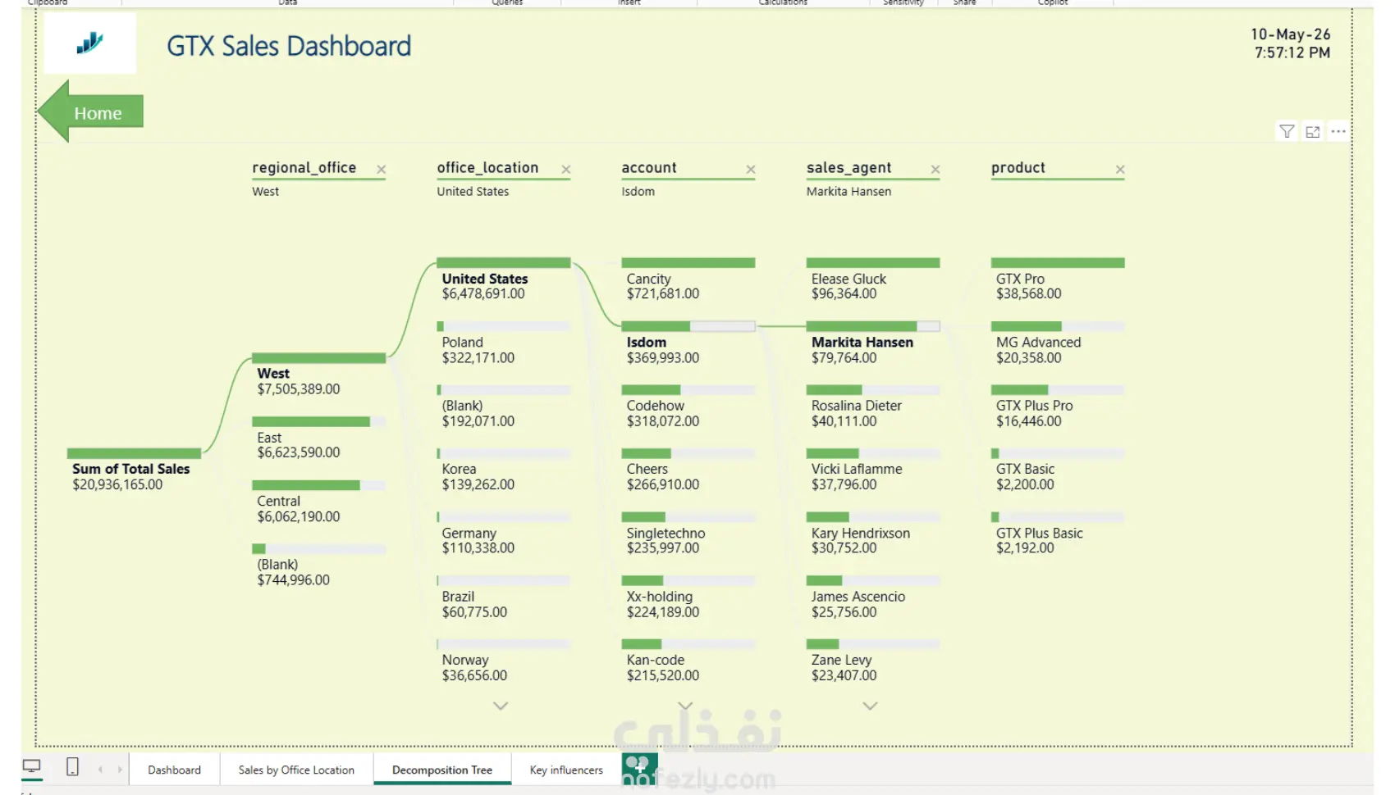Select the East regional office node
Viewport: 1395px width, 795px height.
pos(318,438)
